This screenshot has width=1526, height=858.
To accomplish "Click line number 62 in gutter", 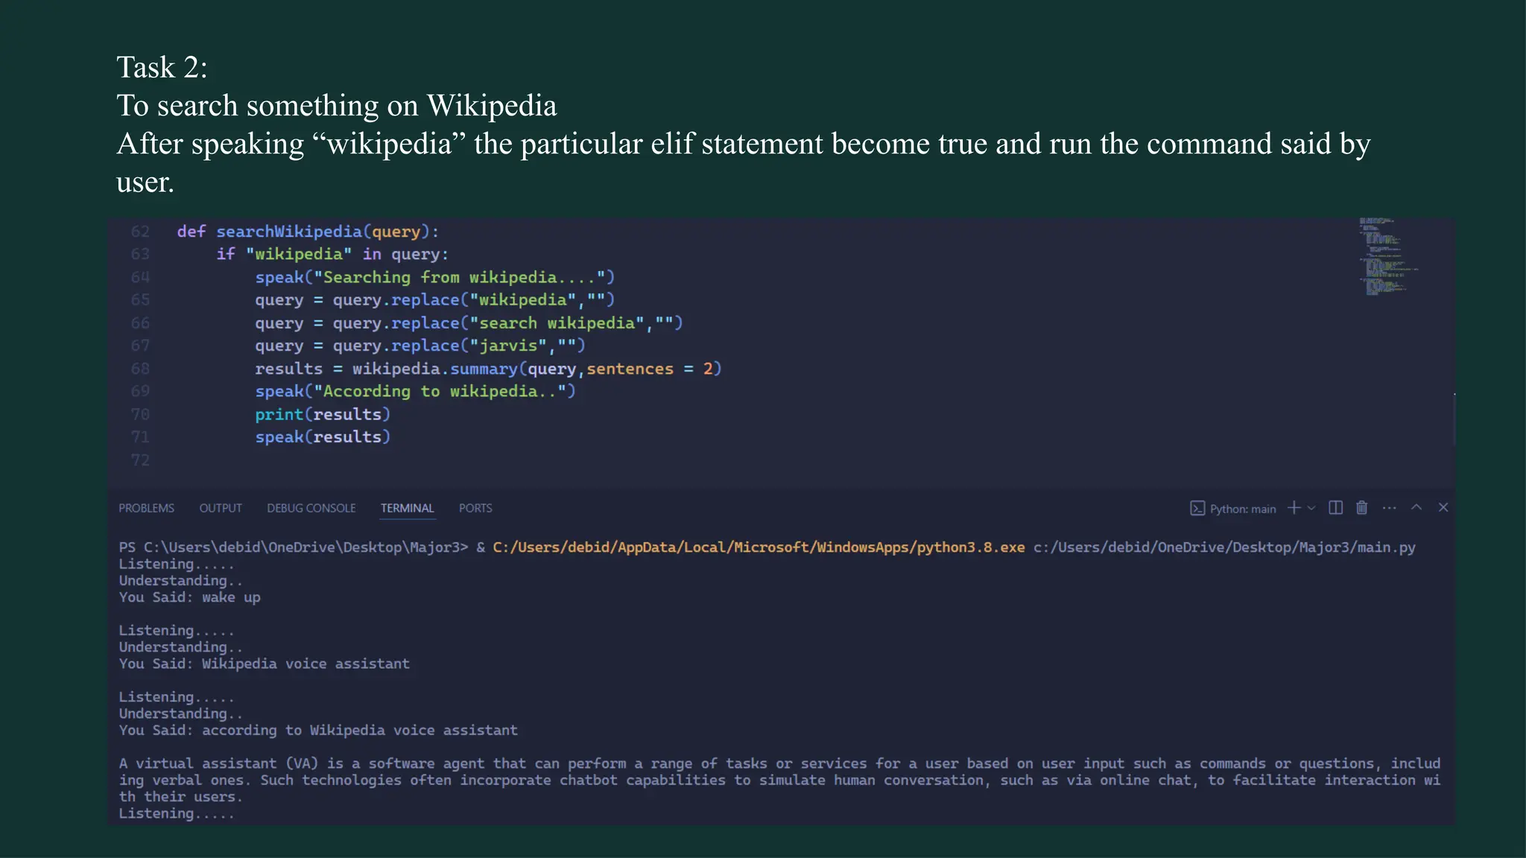I will 140,232.
